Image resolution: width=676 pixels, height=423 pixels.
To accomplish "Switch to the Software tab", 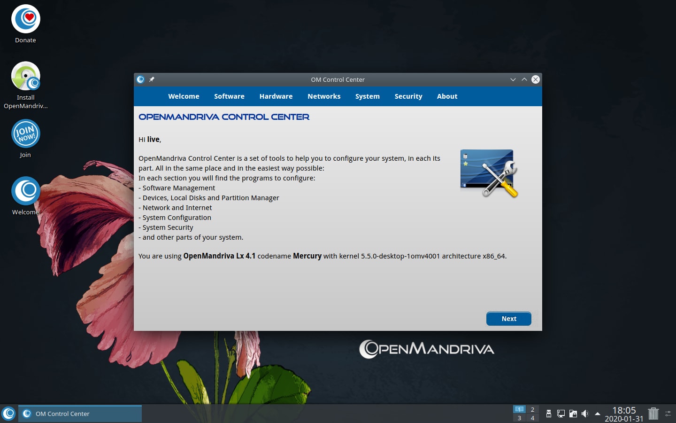I will (x=229, y=96).
